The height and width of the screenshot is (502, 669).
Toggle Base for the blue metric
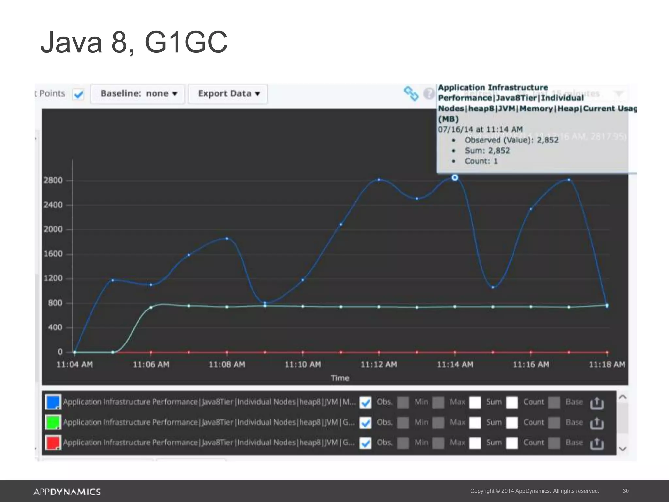click(554, 402)
